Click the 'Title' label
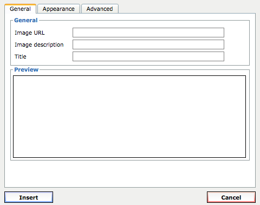This screenshot has width=260, height=205. 21,56
